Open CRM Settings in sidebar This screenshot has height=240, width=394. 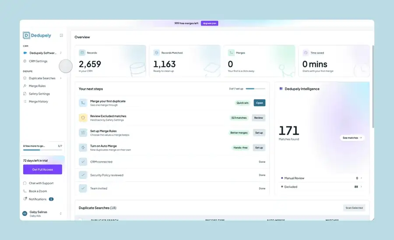38,61
